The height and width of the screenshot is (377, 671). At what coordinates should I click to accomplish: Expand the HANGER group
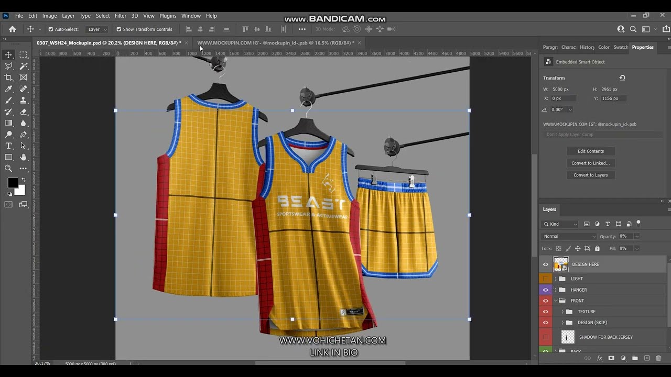point(556,290)
